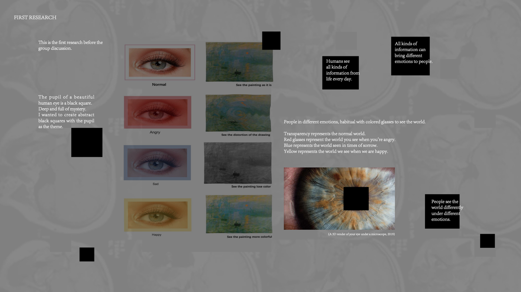Click black square overlapping first painting corner

tap(271, 40)
